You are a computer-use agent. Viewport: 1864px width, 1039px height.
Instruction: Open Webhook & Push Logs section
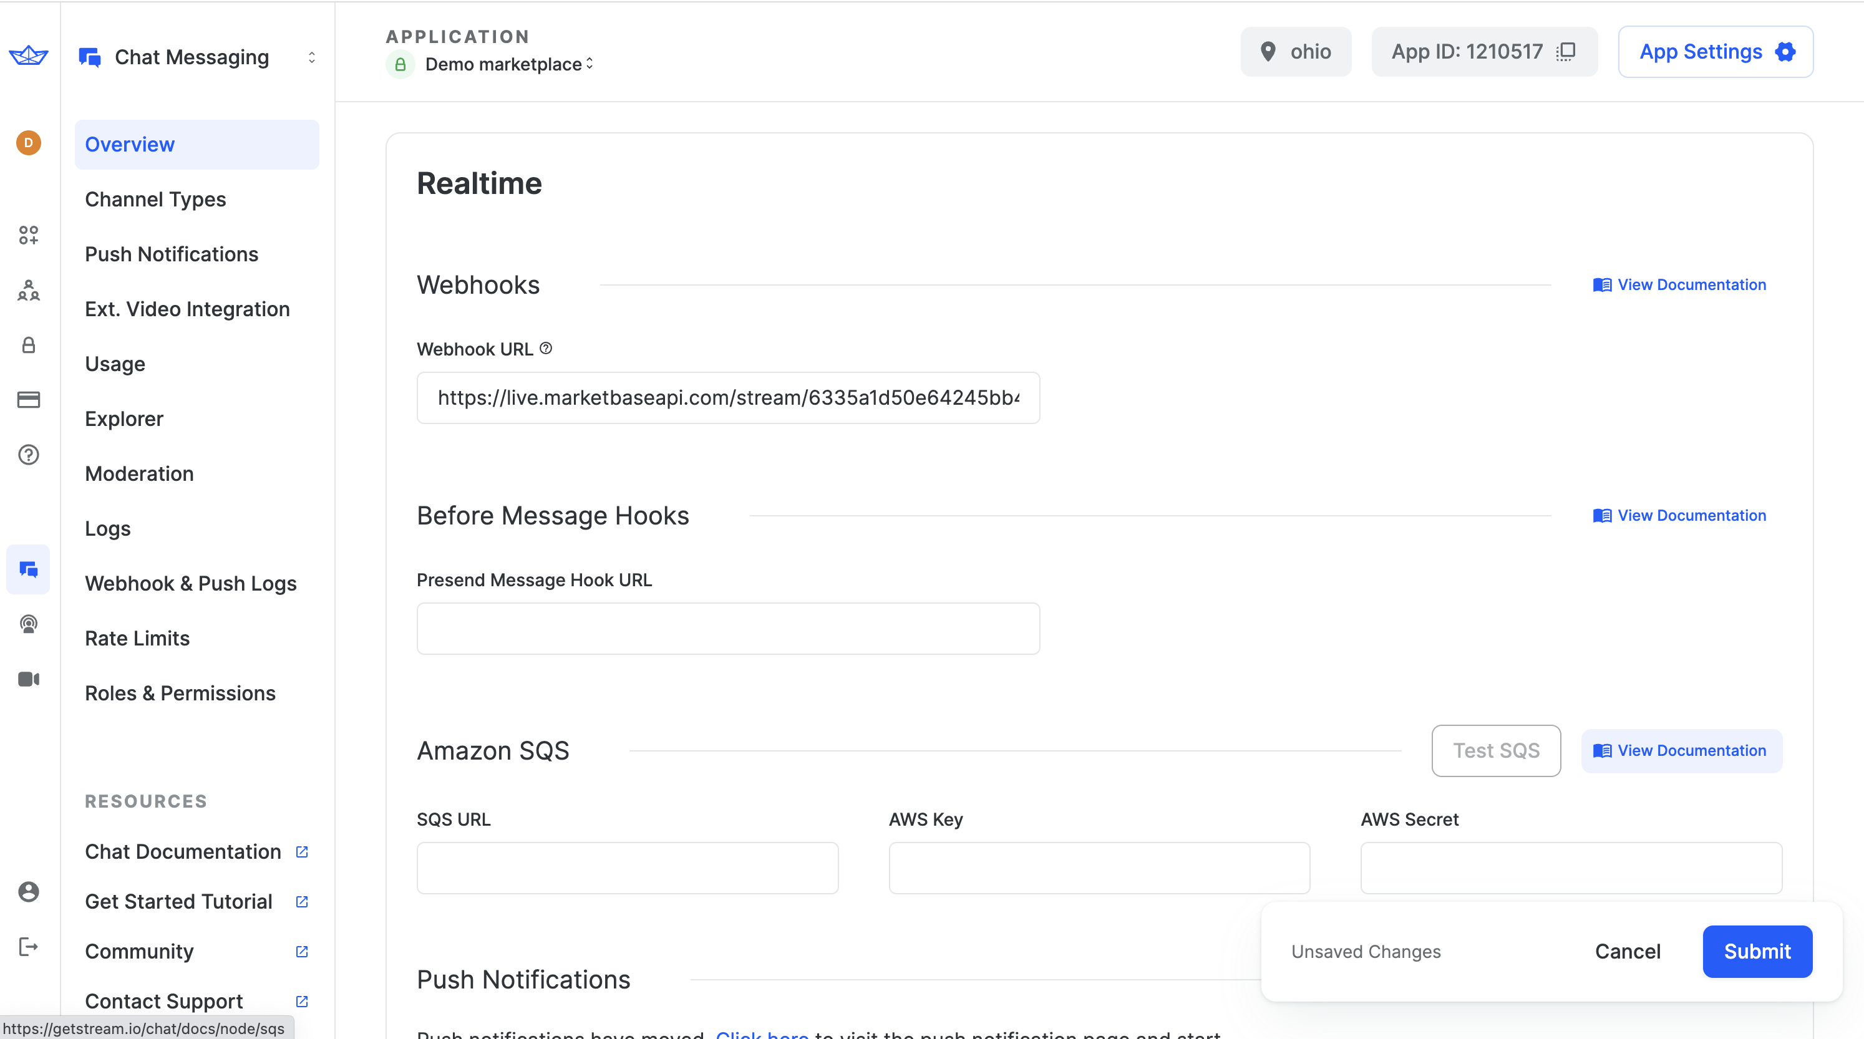pyautogui.click(x=190, y=583)
